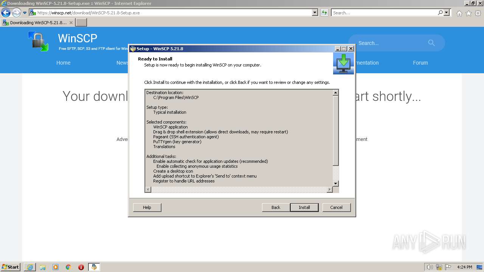The height and width of the screenshot is (272, 484).
Task: Click the "WinSCP application" component line
Action: (171, 127)
